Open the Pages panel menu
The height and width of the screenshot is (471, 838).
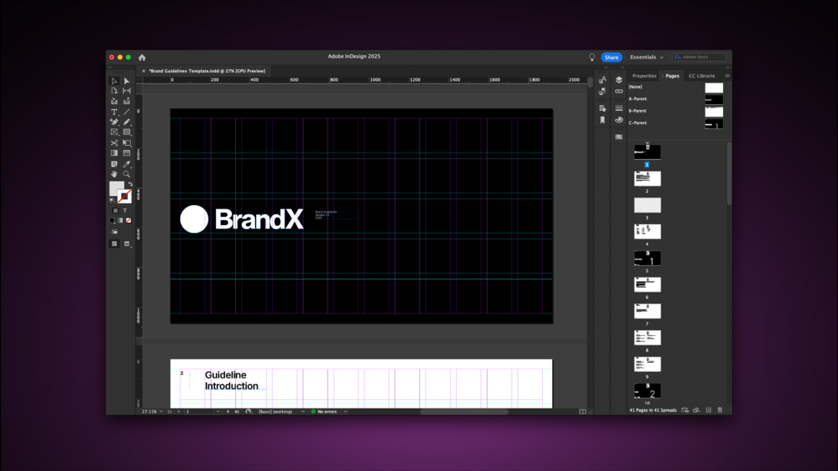tap(727, 76)
